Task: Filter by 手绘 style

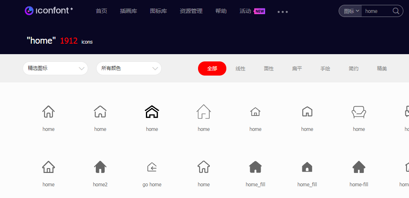Action: point(325,69)
